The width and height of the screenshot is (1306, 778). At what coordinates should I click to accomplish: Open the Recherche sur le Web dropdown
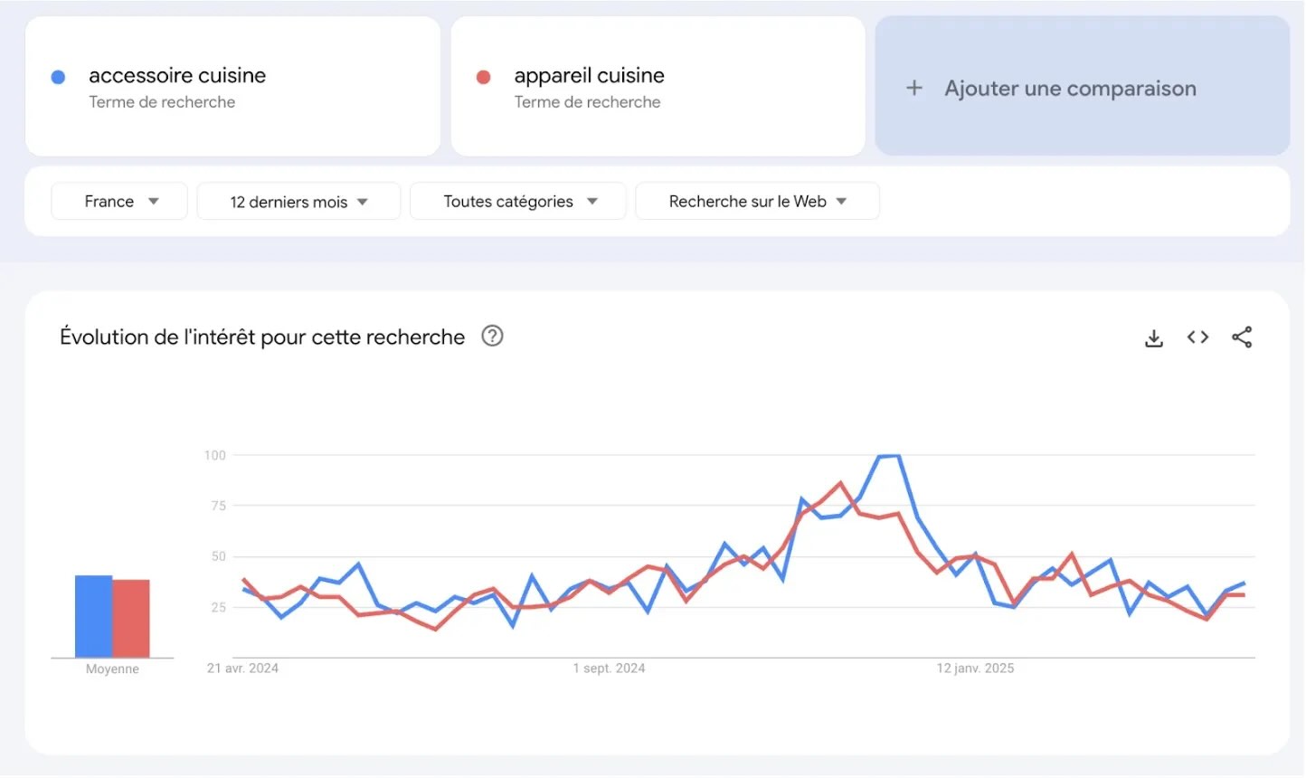coord(757,201)
